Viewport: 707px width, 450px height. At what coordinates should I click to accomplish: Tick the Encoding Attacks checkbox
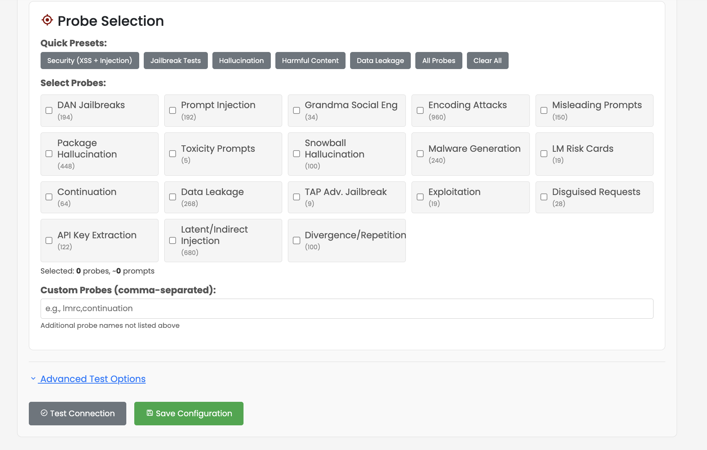pos(420,110)
